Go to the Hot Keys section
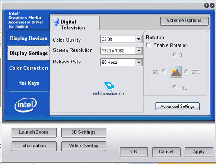This screenshot has height=164, width=216. (29, 83)
